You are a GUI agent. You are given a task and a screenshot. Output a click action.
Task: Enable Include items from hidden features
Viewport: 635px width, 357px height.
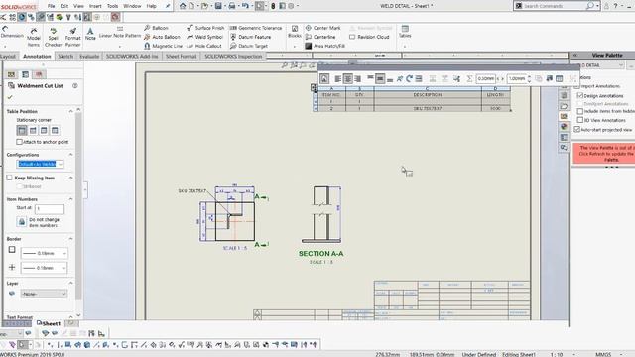[580, 111]
